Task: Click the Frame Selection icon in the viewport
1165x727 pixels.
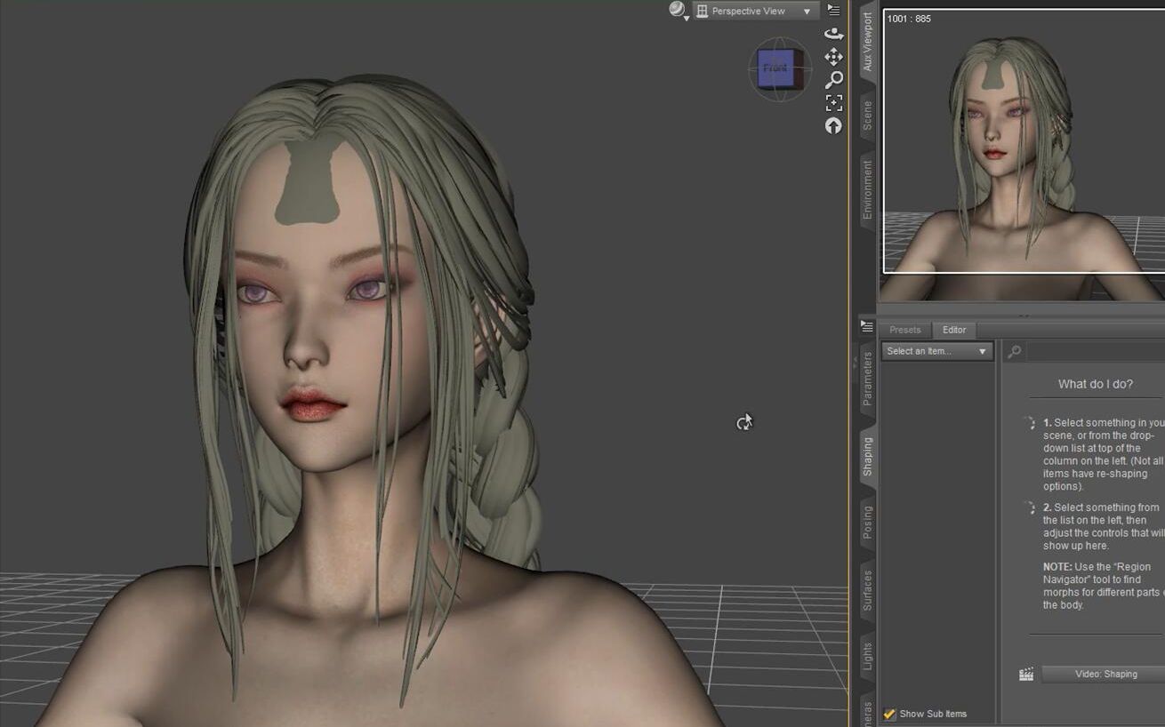Action: coord(833,103)
